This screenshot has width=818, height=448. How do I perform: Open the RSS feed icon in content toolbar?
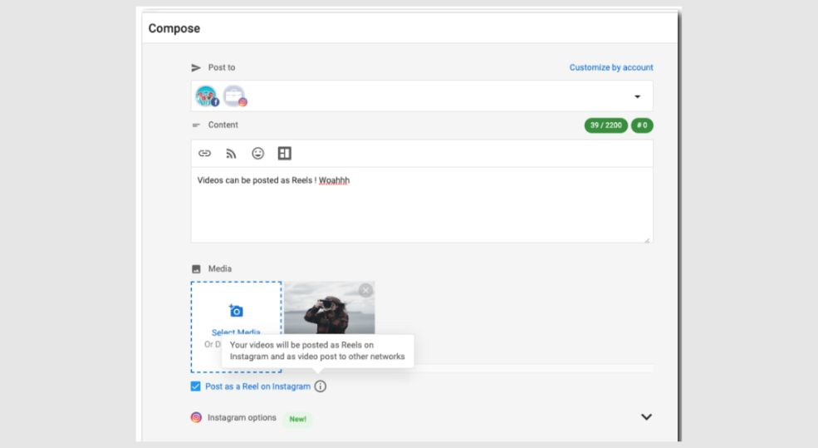pyautogui.click(x=231, y=154)
